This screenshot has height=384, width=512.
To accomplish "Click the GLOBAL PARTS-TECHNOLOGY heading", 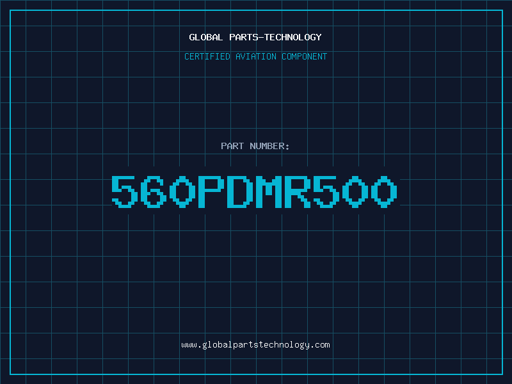I will tap(255, 37).
